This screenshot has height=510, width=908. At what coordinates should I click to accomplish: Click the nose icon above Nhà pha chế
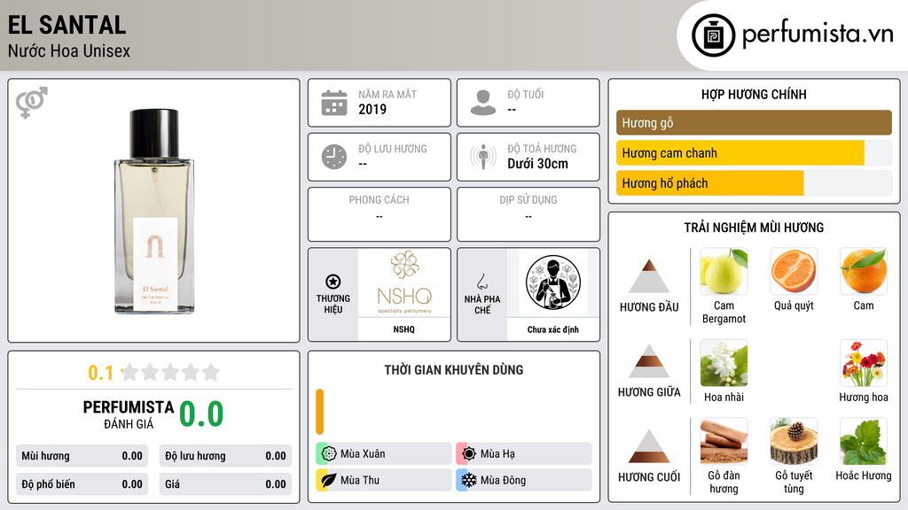tap(481, 282)
